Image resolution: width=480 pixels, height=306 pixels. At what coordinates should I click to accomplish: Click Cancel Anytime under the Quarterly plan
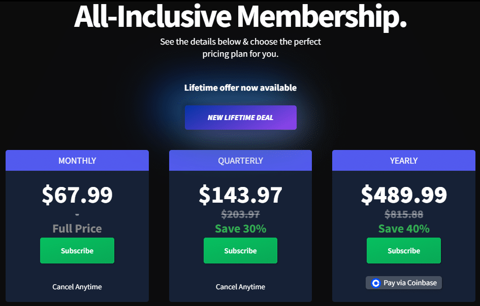click(x=240, y=287)
